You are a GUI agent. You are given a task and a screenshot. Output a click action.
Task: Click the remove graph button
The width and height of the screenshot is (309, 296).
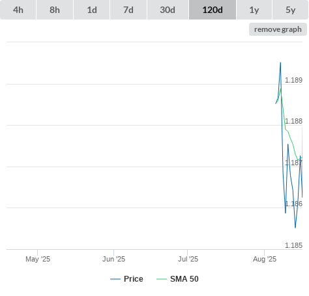pyautogui.click(x=278, y=29)
